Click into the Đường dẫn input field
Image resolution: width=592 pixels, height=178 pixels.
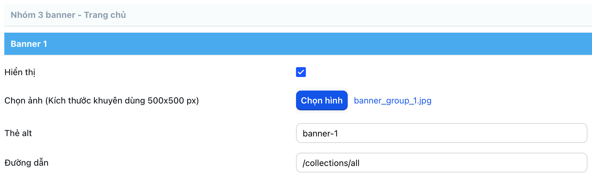pos(441,163)
